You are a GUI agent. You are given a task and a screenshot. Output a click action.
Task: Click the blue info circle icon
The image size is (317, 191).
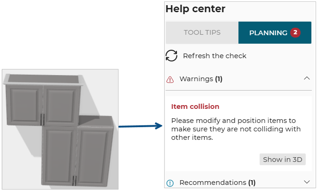170,183
